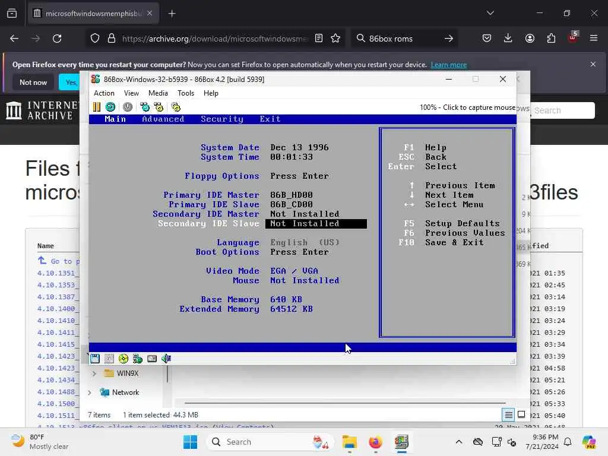
Task: Open 86Box from the taskbar
Action: 401,442
